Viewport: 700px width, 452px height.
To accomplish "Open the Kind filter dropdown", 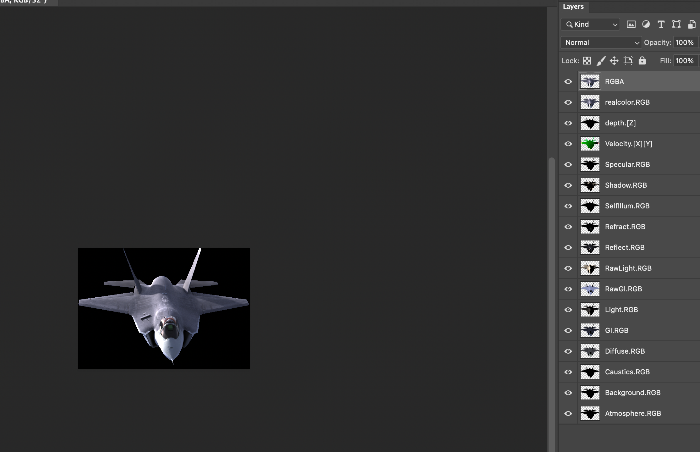I will (590, 24).
